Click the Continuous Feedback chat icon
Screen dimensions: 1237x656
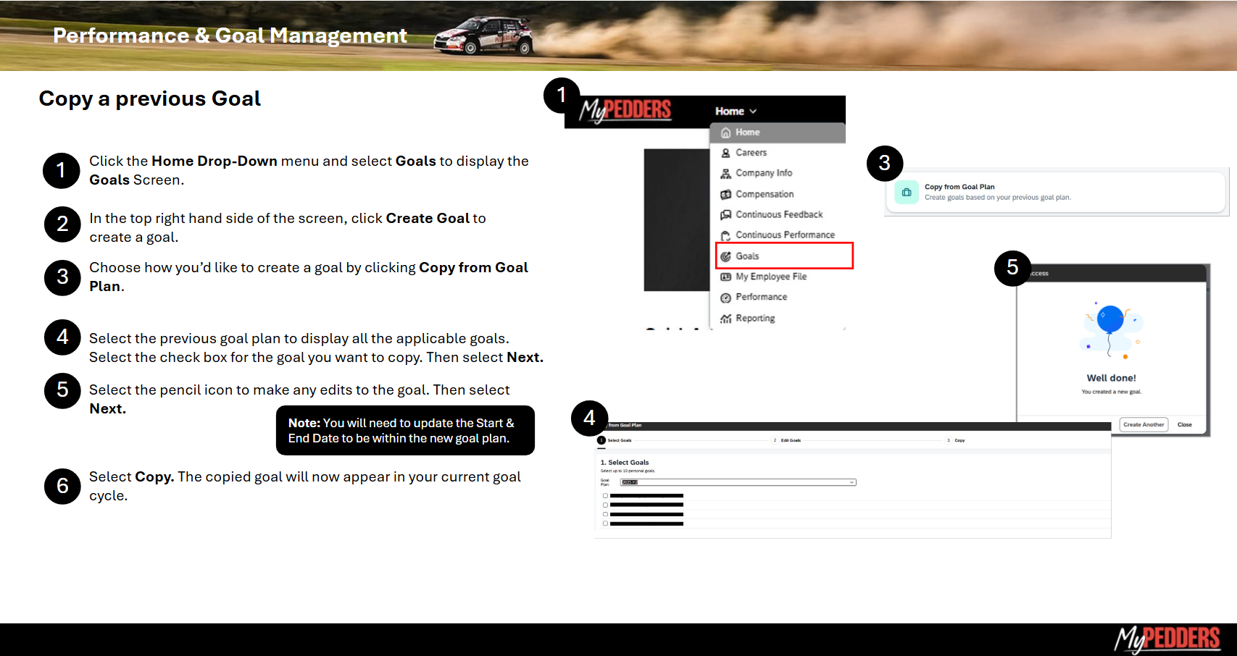coord(725,215)
